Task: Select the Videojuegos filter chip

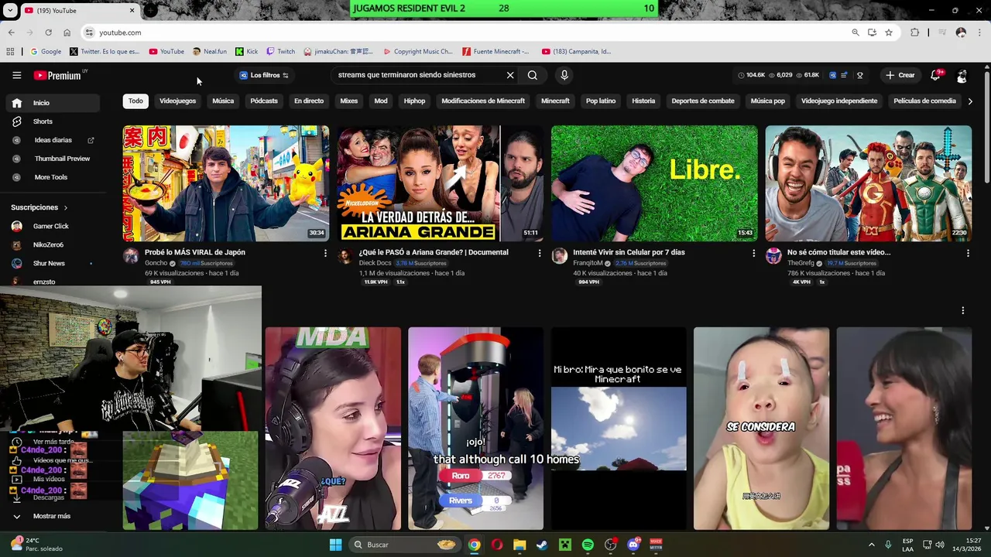Action: tap(178, 101)
